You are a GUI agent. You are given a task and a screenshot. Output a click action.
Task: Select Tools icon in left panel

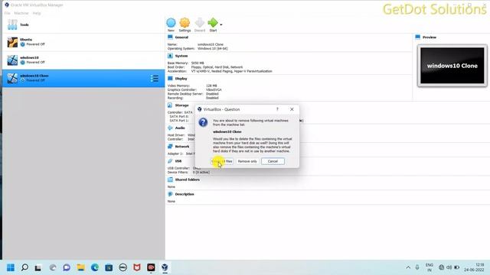(12, 24)
